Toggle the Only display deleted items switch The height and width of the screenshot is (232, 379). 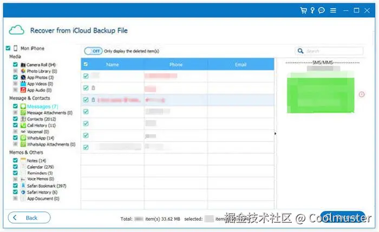tap(93, 51)
